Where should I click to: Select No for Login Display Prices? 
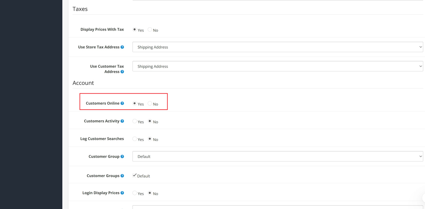[150, 193]
